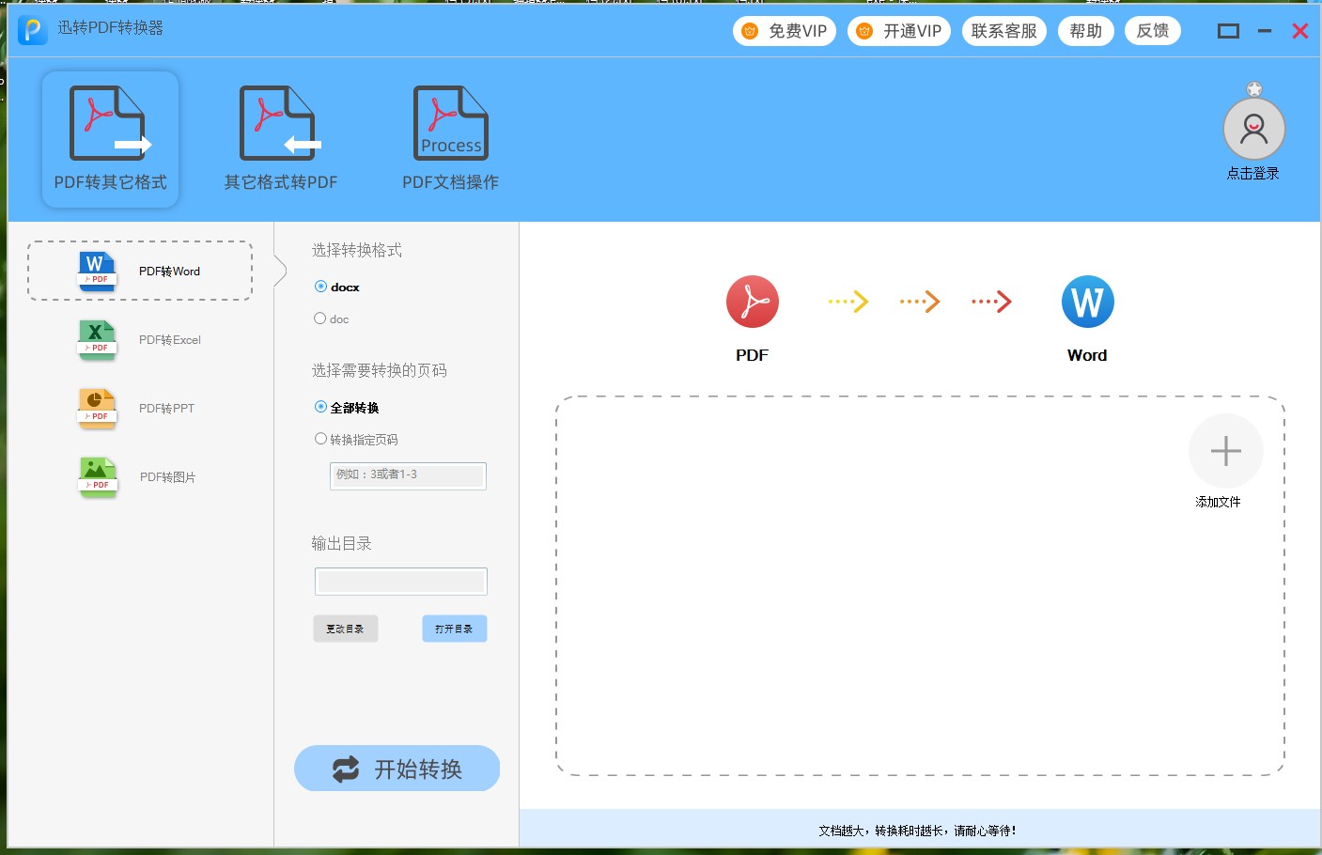Click 点击登录 text link
Viewport: 1322px width, 855px height.
pos(1253,173)
